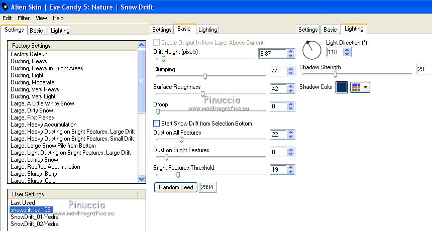Screen dimensions: 432x231
Task: Select Large, Large Snow Pile from Bottom
Action: 53,146
